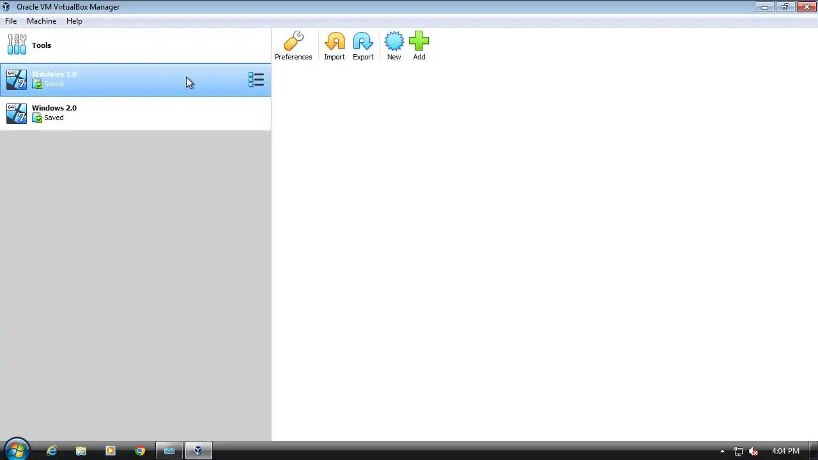The width and height of the screenshot is (818, 460).
Task: Select the Windows 1.0 VM icon
Action: (x=17, y=80)
